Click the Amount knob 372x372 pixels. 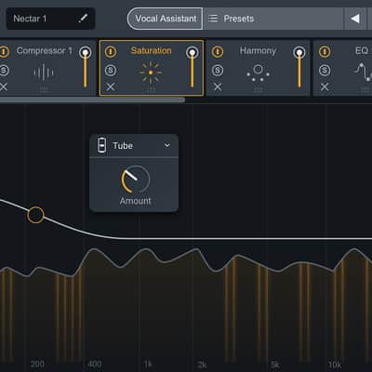(x=136, y=179)
